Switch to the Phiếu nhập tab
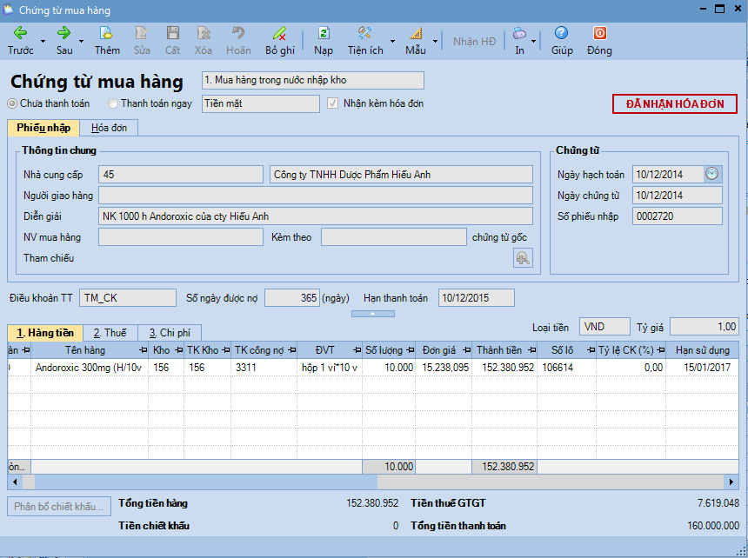 tap(43, 128)
